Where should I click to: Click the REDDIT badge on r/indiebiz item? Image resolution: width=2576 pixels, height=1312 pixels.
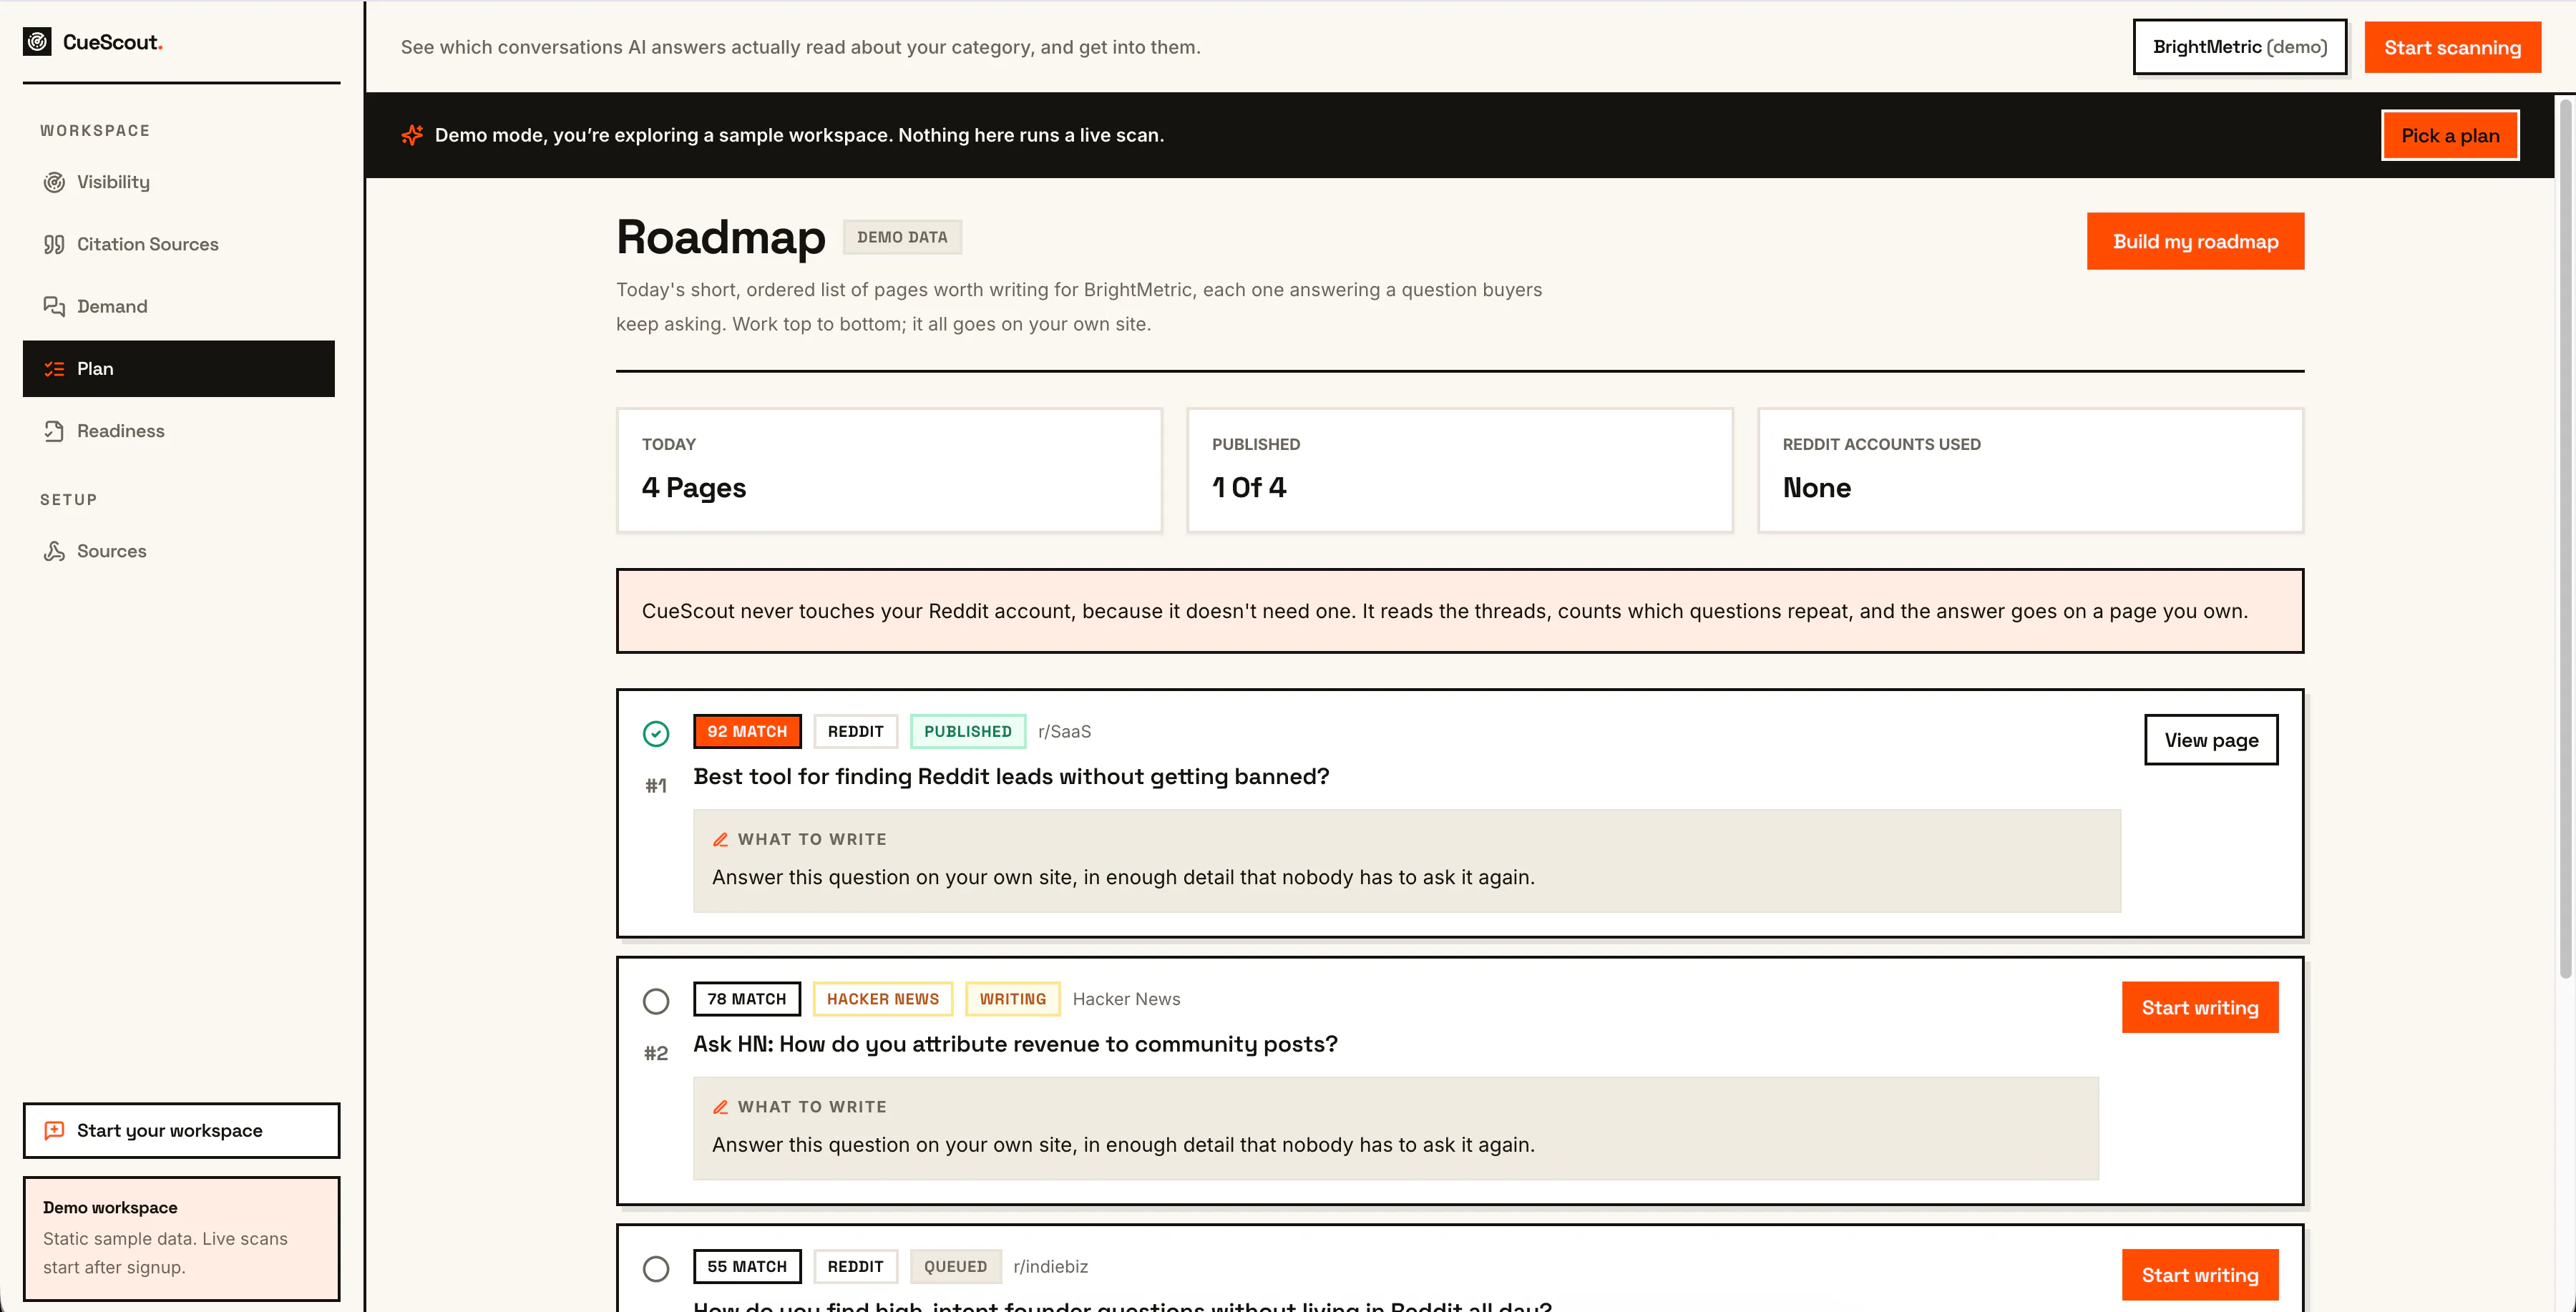point(855,1266)
